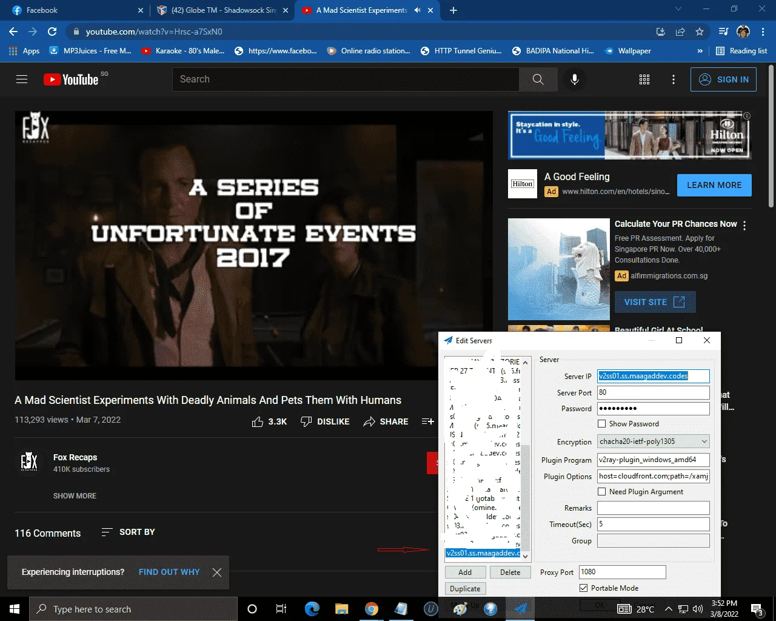Open the Apps bookmarks shortcut
Image resolution: width=776 pixels, height=621 pixels.
24,51
